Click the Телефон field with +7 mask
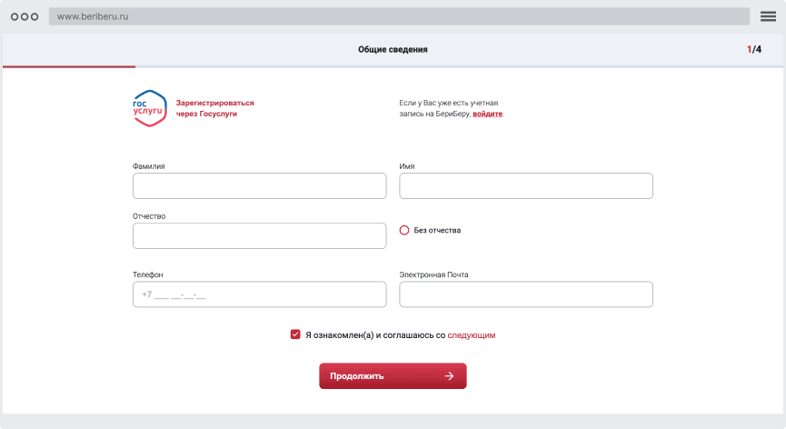This screenshot has height=429, width=786. click(x=260, y=294)
